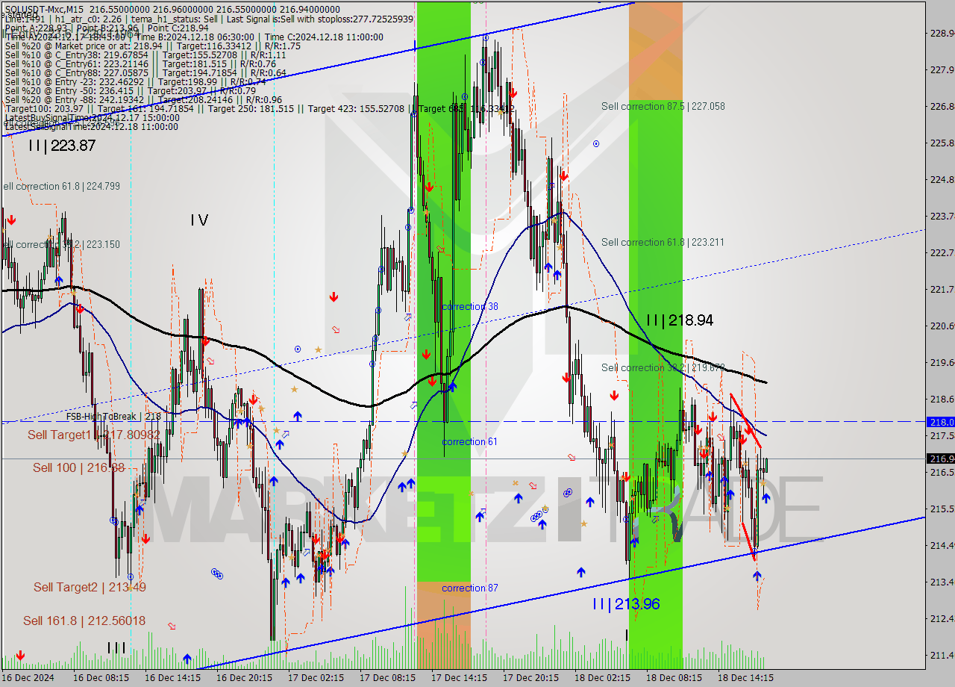The width and height of the screenshot is (955, 687).
Task: Click the 'FSB-HighToBreak | 218' label
Action: coord(113,417)
